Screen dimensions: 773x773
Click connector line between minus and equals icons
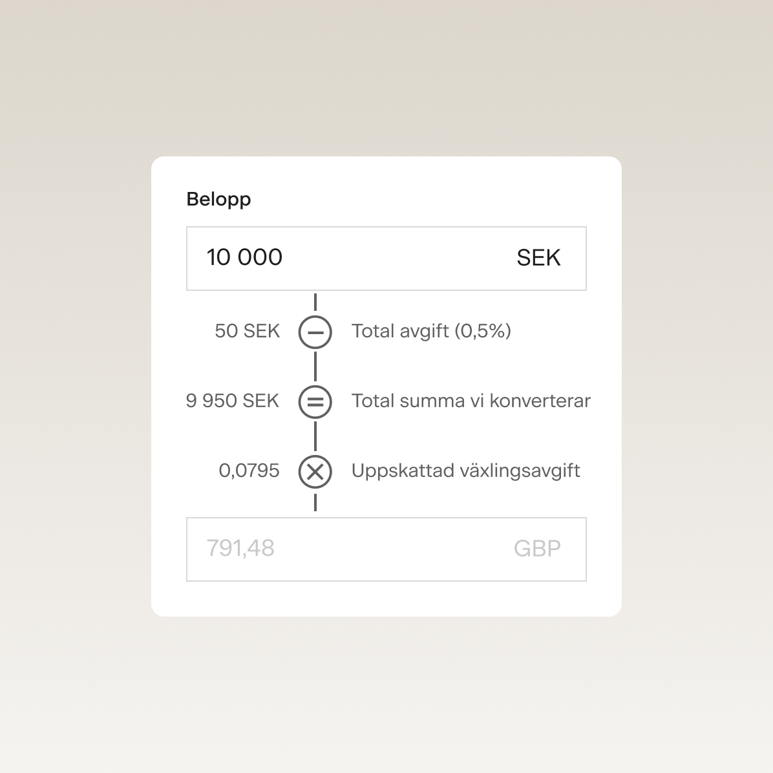point(315,366)
